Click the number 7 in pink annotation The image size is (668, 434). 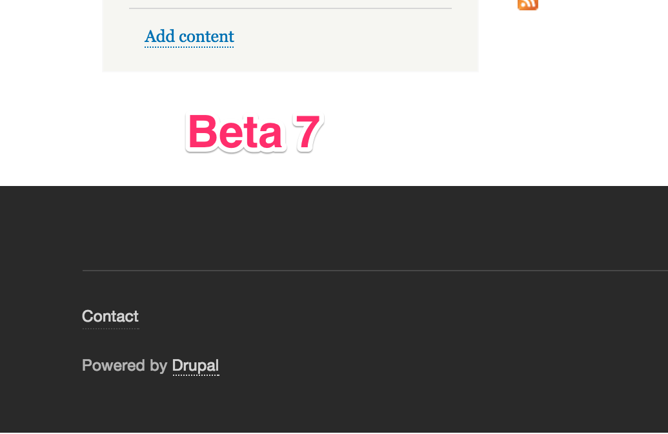[307, 132]
